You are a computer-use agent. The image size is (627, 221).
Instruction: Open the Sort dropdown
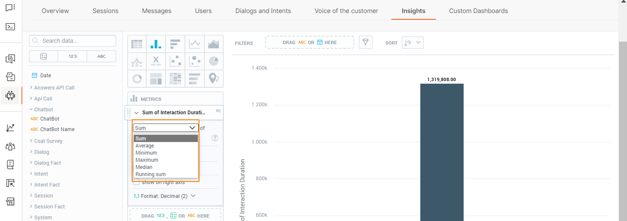[413, 42]
